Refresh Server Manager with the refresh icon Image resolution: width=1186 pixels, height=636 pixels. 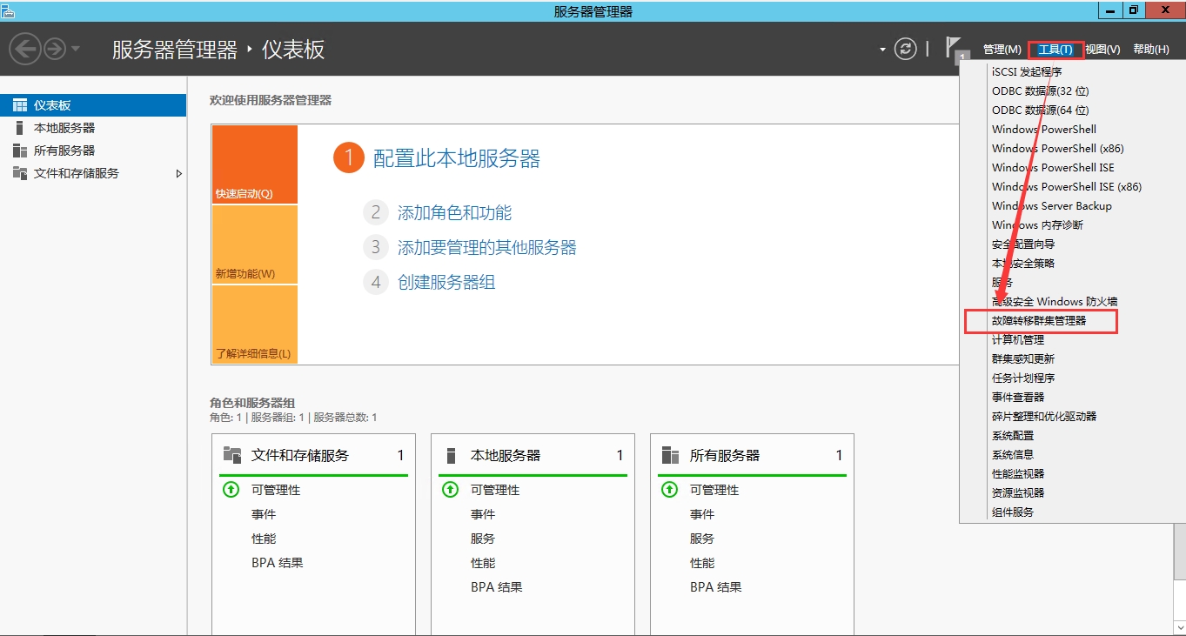(905, 49)
